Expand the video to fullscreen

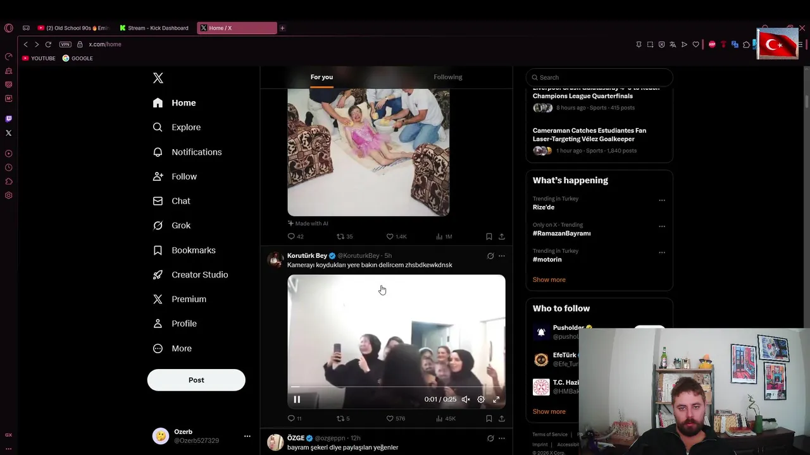click(x=496, y=399)
